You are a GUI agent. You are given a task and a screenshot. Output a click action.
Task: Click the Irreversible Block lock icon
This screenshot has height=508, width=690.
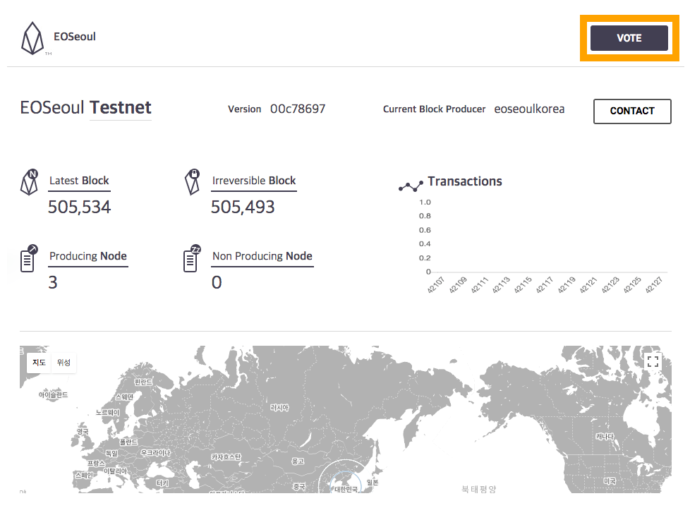pyautogui.click(x=191, y=183)
